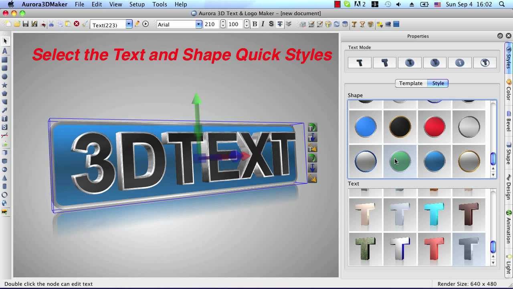Click the Style button in Properties
513x289 pixels.
[438, 83]
